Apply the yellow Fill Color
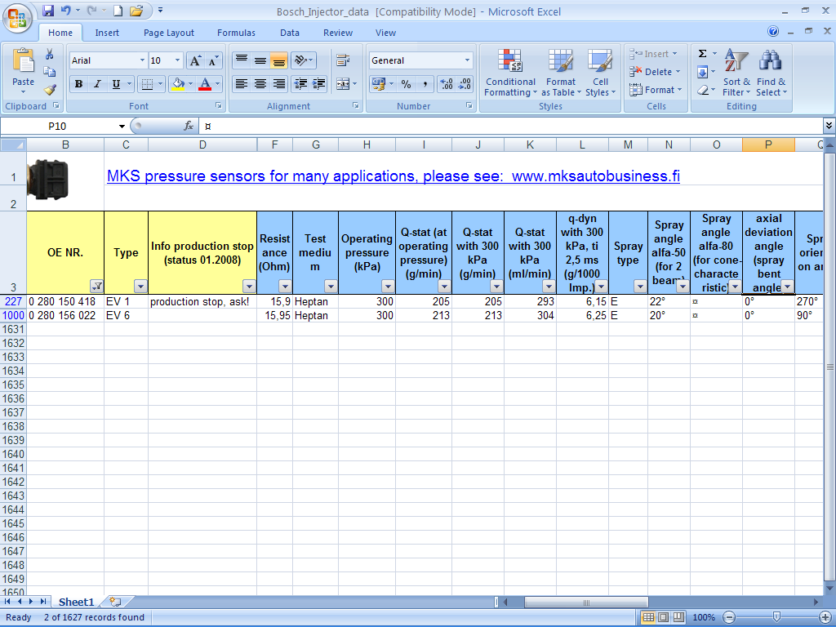836x627 pixels. (178, 84)
